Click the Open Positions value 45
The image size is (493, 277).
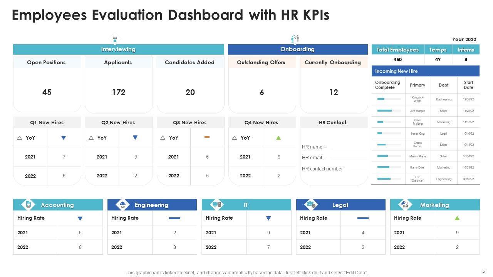coord(47,92)
